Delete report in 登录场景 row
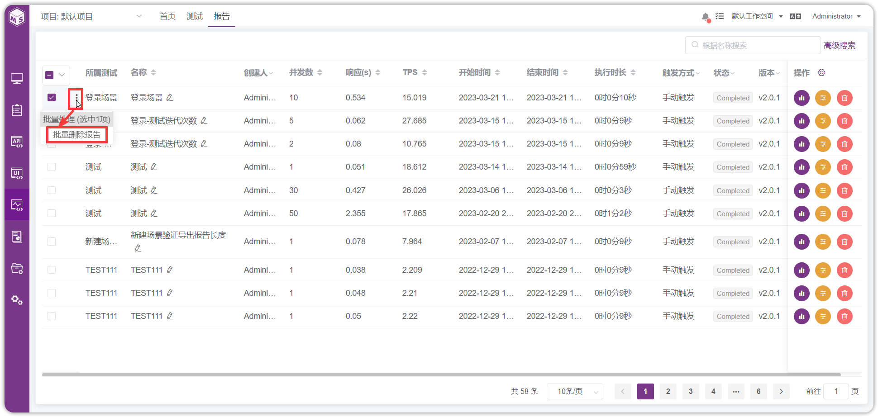878x417 pixels. pyautogui.click(x=845, y=98)
